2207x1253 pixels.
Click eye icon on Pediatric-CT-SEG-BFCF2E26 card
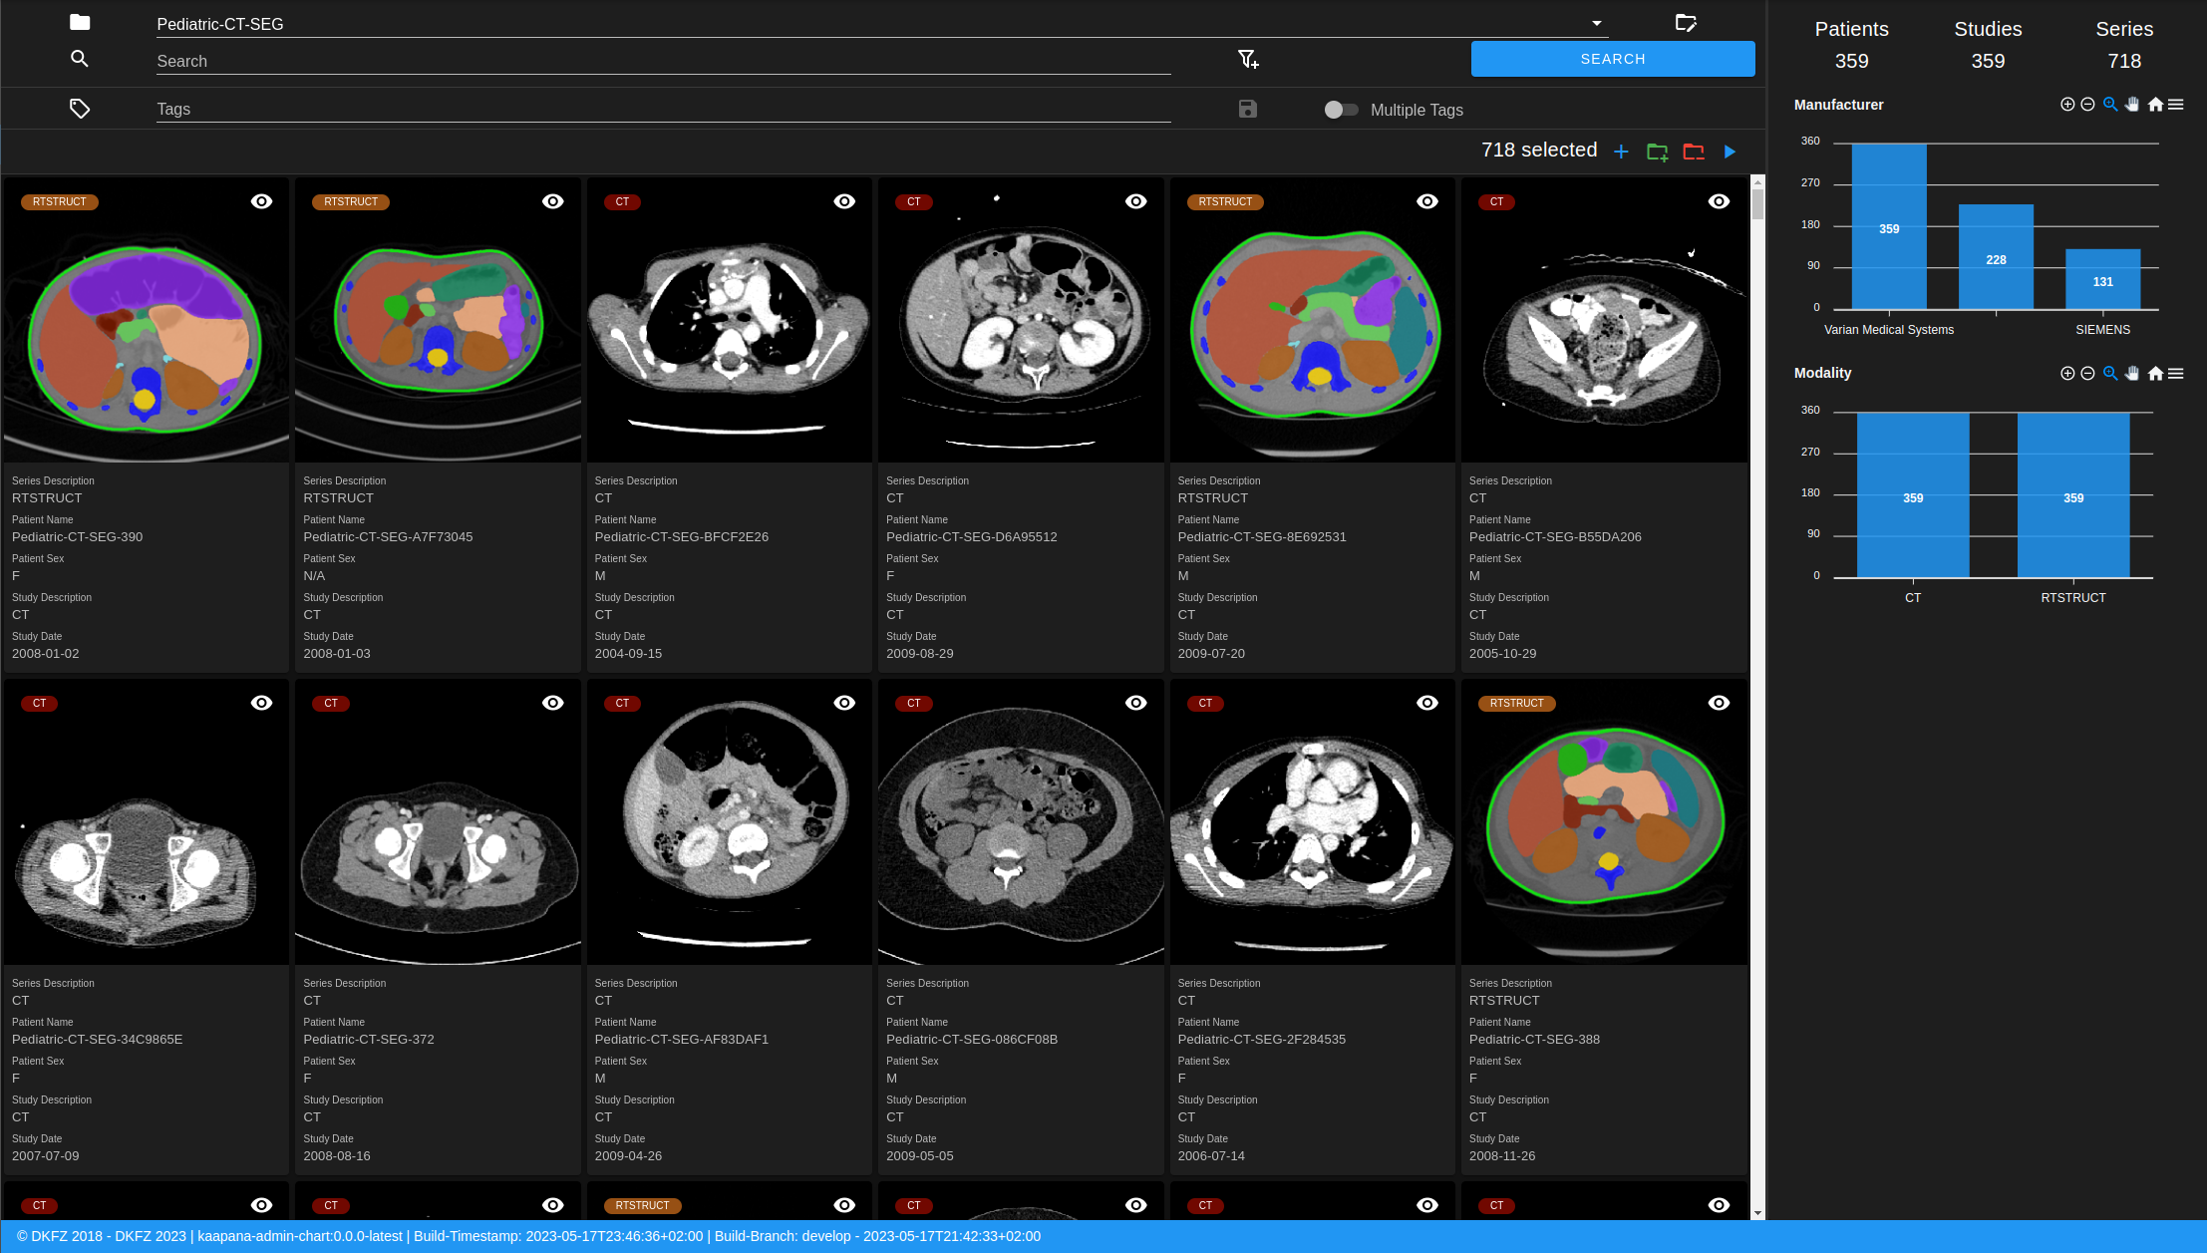point(844,201)
